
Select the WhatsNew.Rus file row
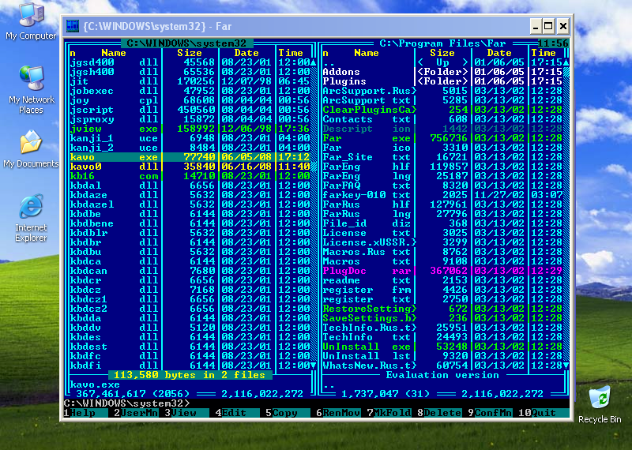pyautogui.click(x=442, y=366)
